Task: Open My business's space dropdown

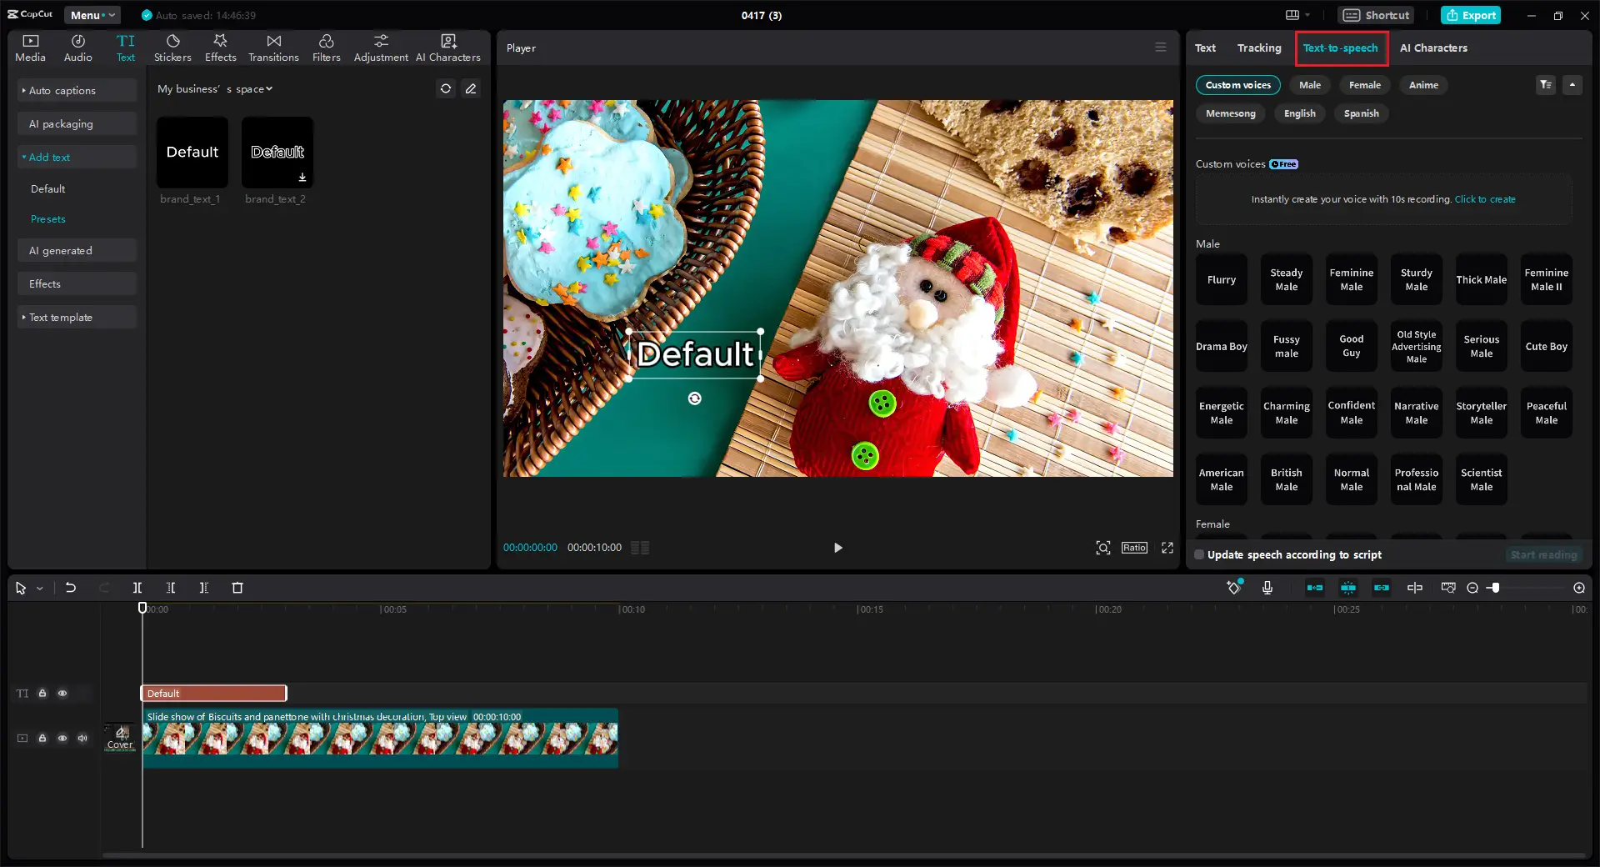Action: point(214,89)
